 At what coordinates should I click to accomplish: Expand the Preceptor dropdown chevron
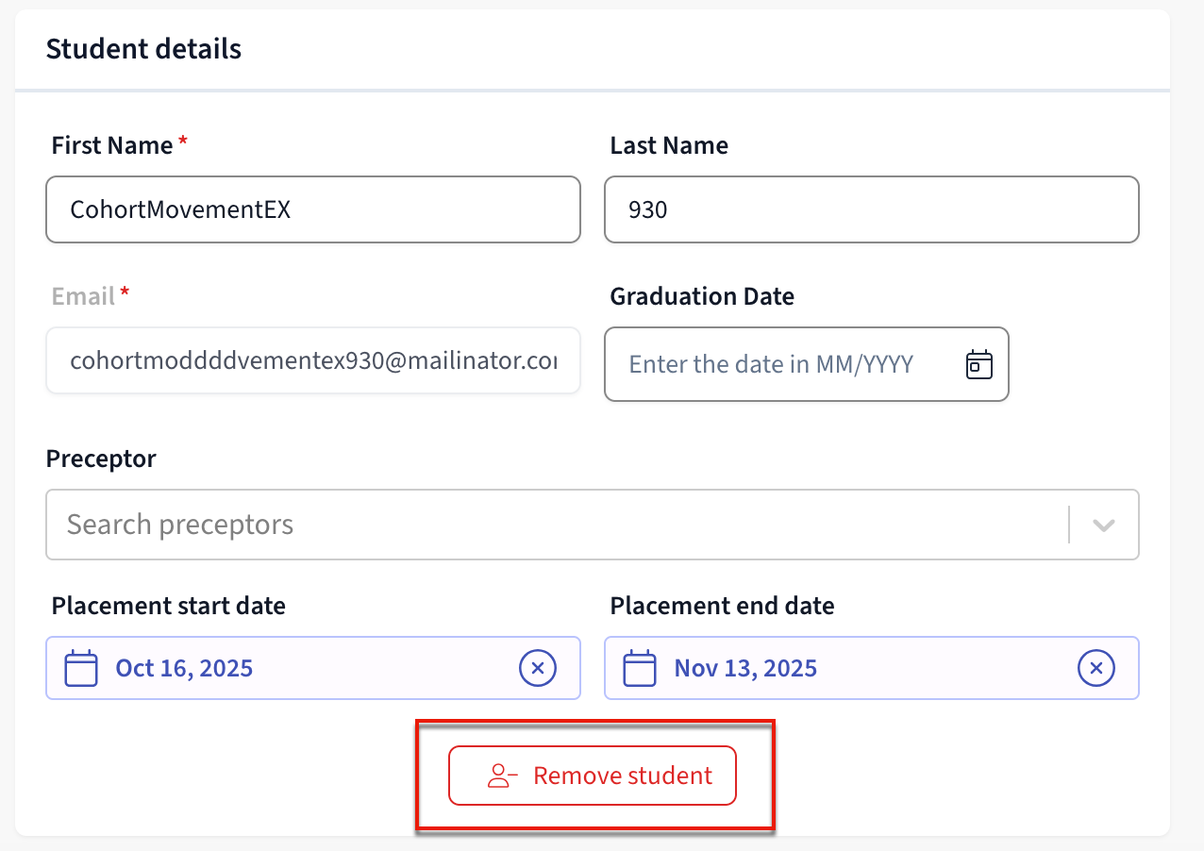coord(1103,525)
